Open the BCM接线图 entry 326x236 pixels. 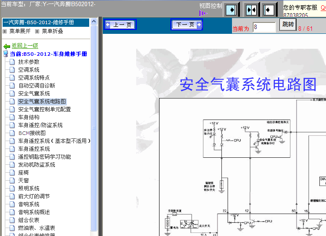[x=32, y=133]
